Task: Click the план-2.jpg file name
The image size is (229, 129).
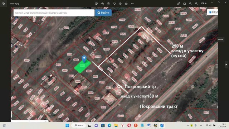Action: [14, 4]
